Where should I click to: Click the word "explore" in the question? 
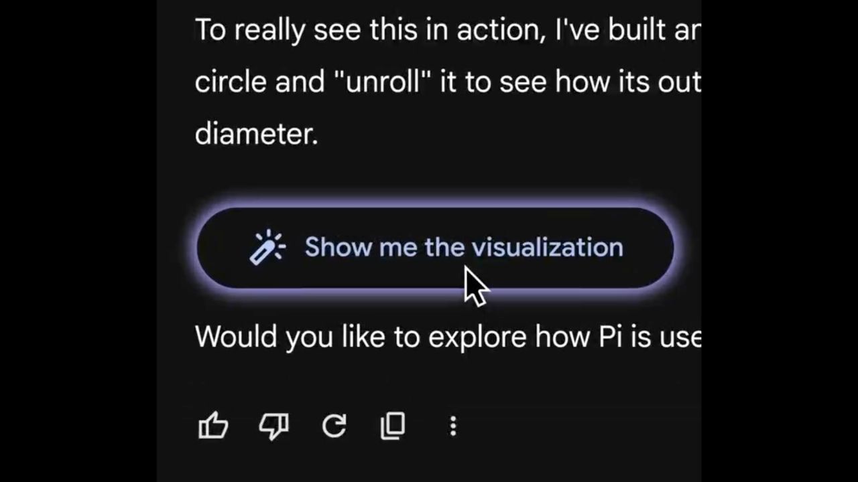(477, 337)
